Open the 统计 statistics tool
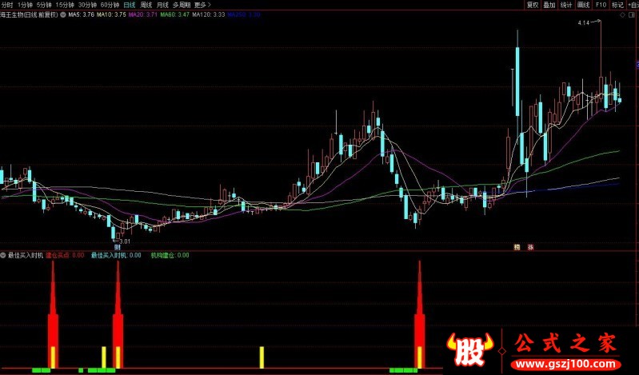 (x=566, y=5)
